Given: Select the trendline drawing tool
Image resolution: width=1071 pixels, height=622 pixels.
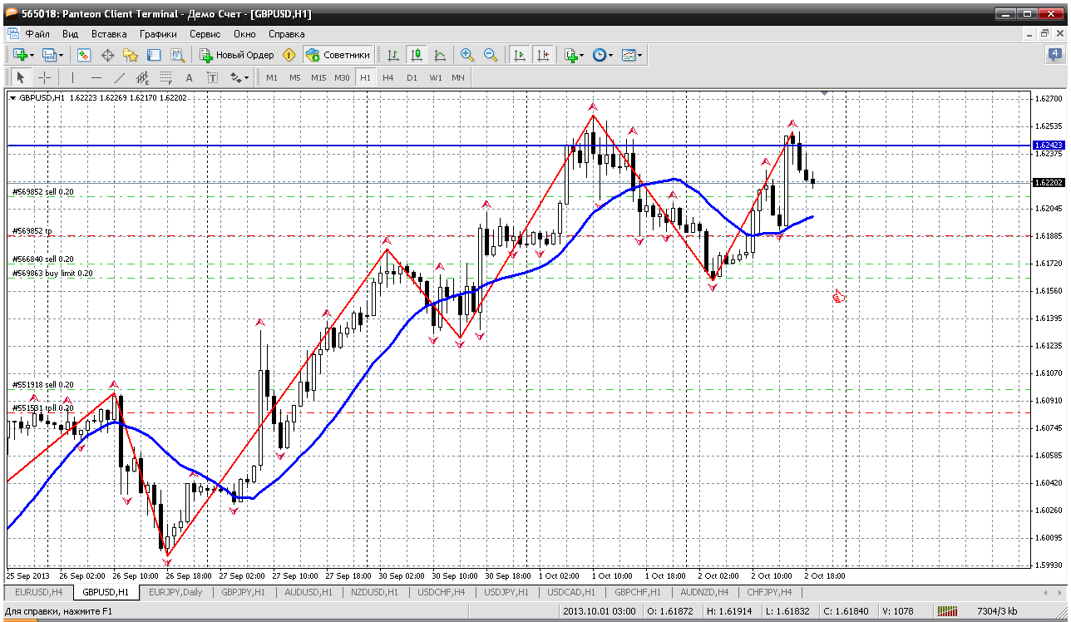Looking at the screenshot, I should (x=119, y=77).
